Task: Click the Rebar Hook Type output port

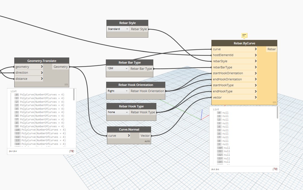Action: pos(143,112)
